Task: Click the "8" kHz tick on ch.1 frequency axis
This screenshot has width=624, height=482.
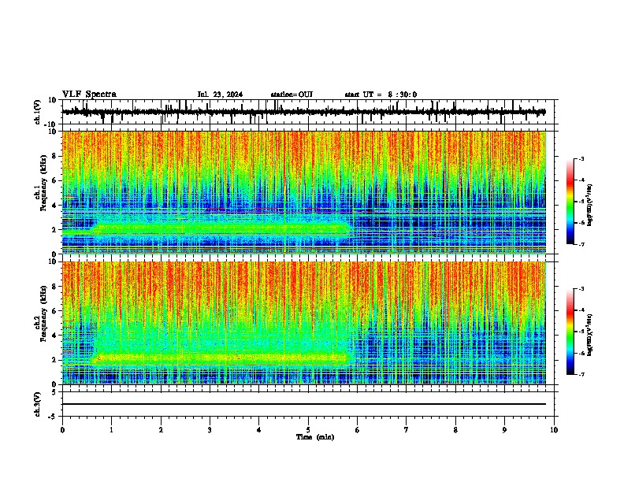Action: 54,156
